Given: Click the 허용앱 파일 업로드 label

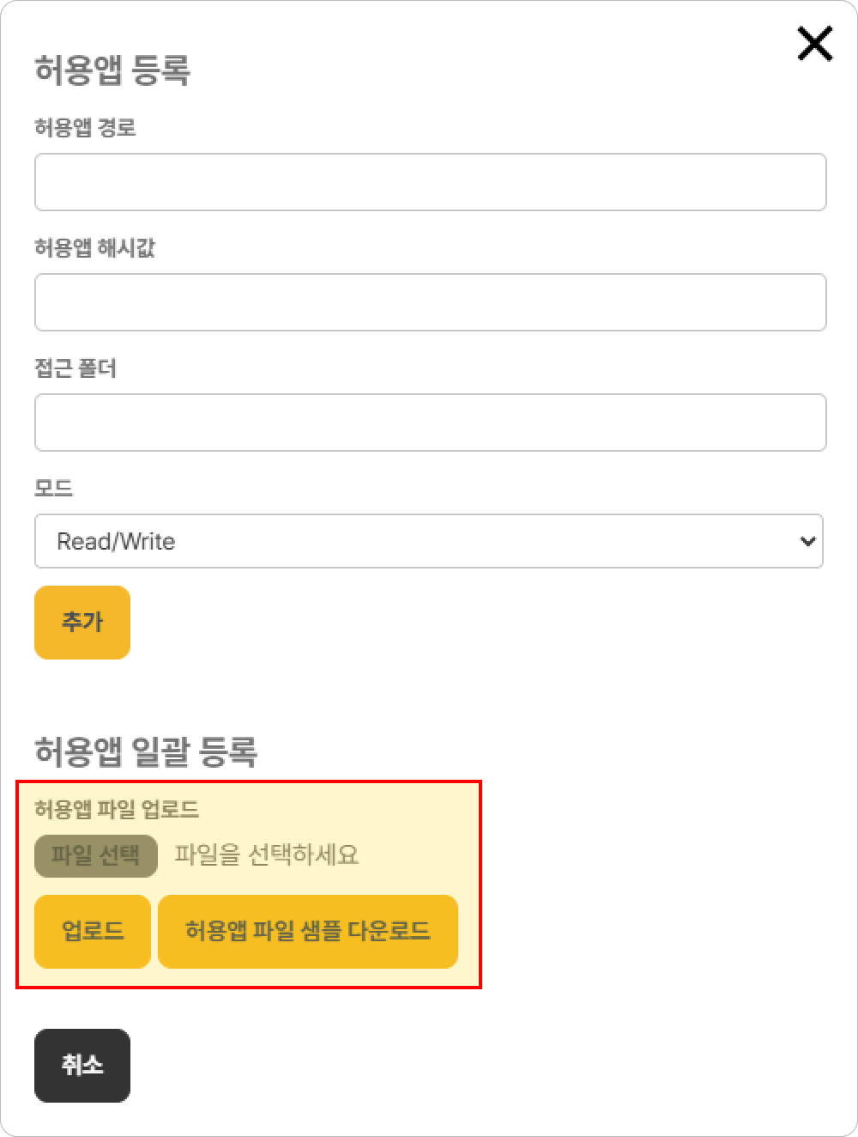Looking at the screenshot, I should click(117, 809).
